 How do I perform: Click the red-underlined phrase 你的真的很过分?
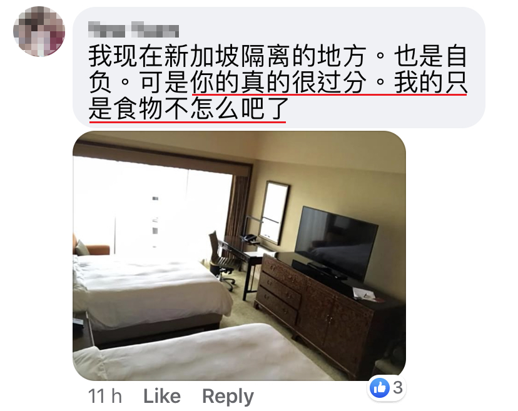pos(278,83)
